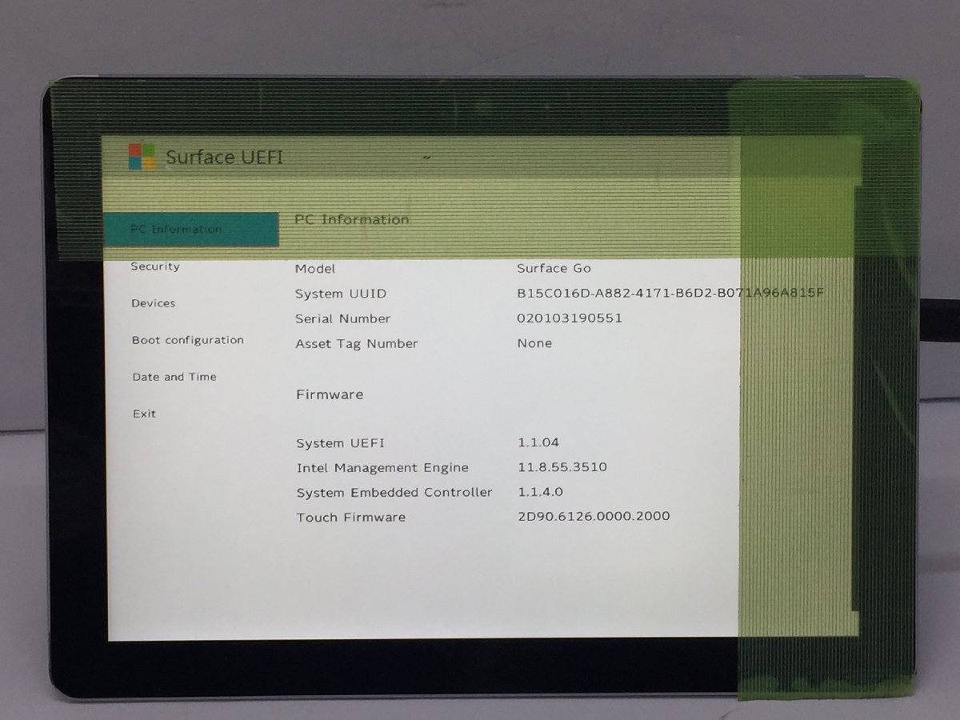This screenshot has height=720, width=960.
Task: Choose Exit from the sidebar
Action: [x=145, y=414]
